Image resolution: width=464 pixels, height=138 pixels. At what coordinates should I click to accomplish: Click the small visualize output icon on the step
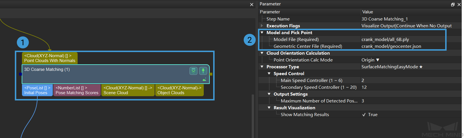tap(204, 80)
